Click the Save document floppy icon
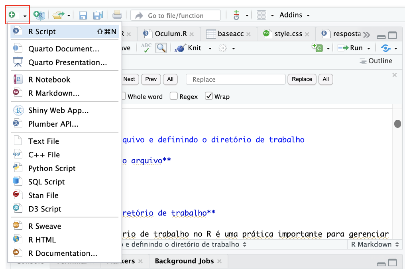405x270 pixels. pos(83,16)
